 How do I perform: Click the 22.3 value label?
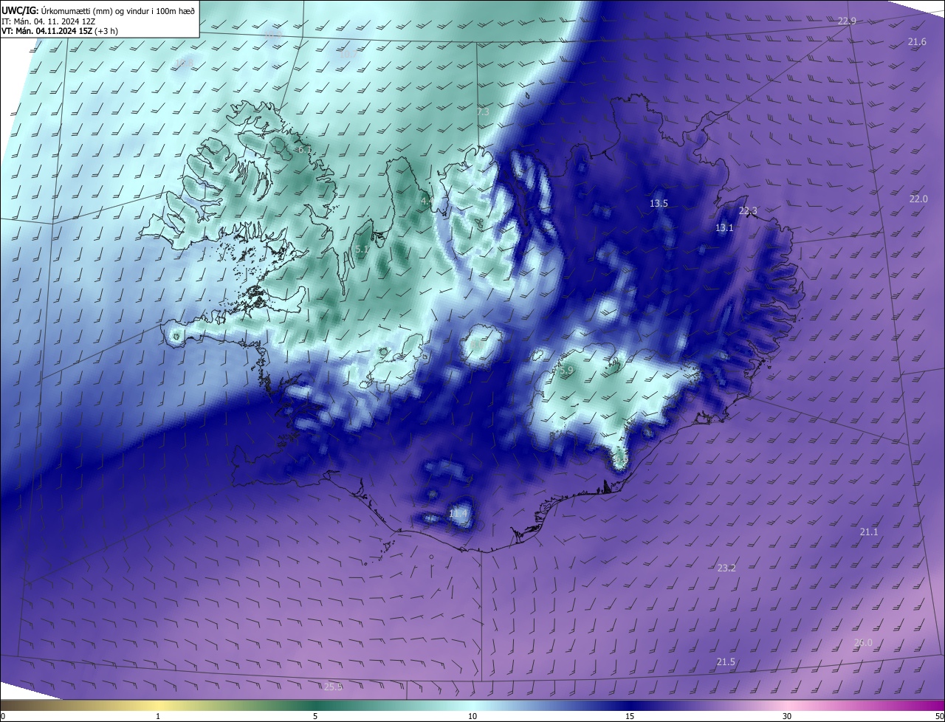pos(748,211)
